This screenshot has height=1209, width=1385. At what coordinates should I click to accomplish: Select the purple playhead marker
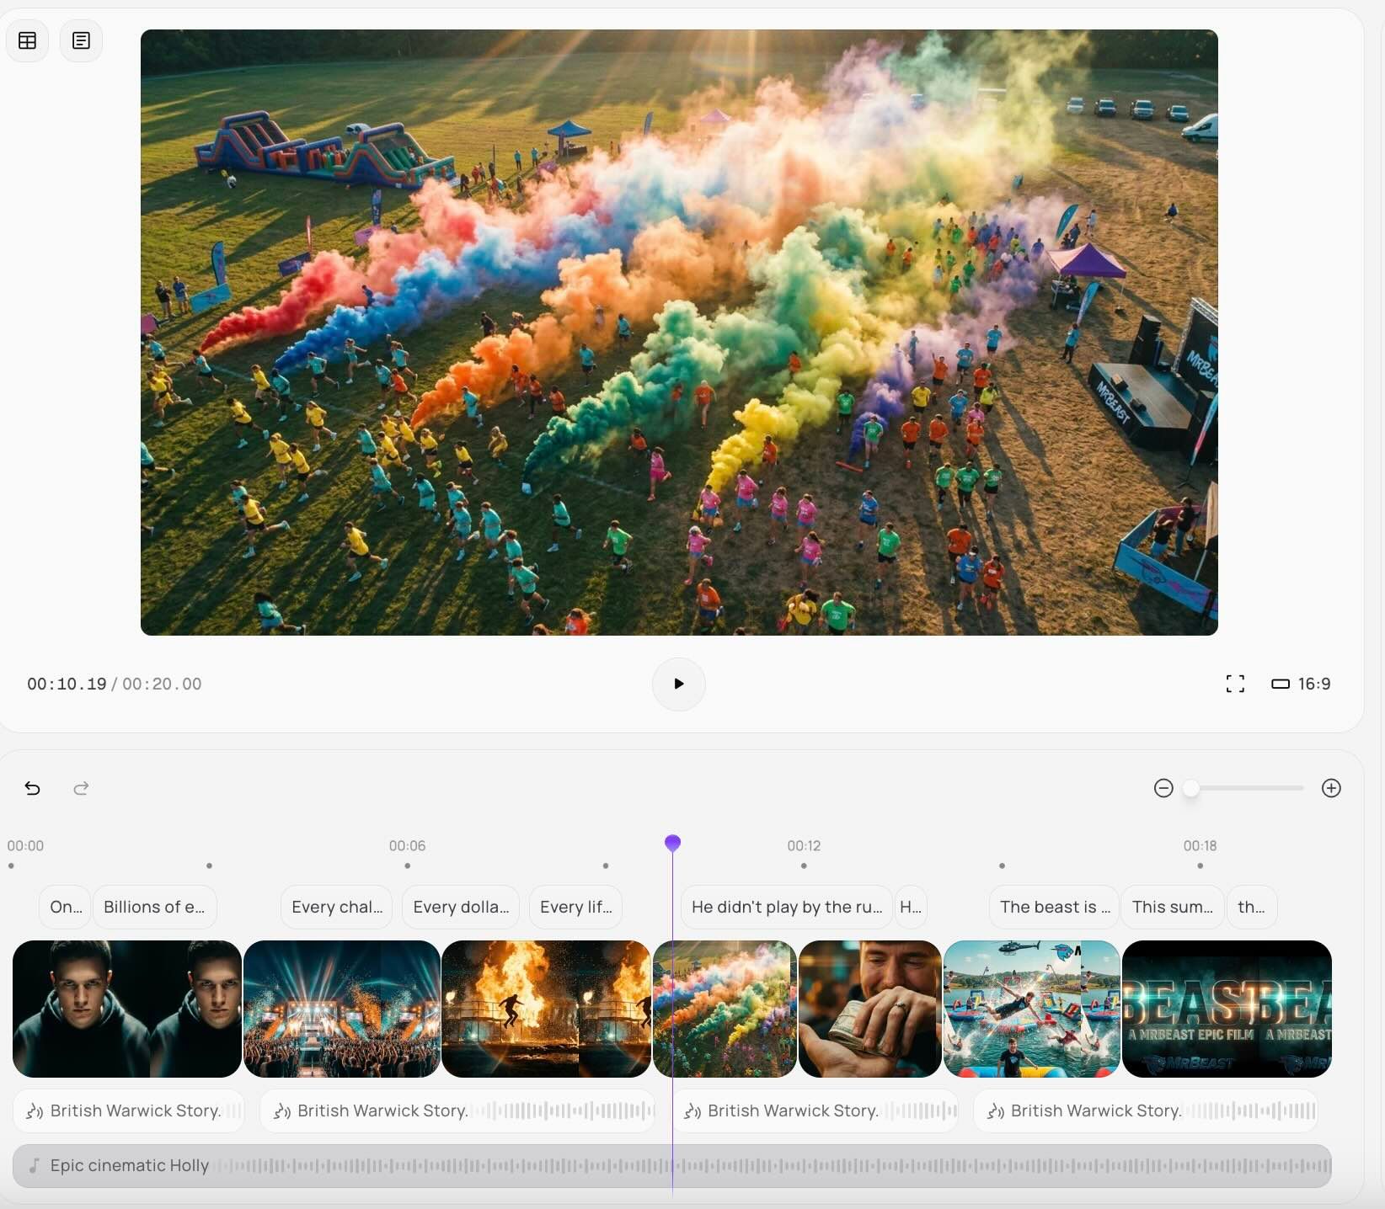(x=672, y=843)
